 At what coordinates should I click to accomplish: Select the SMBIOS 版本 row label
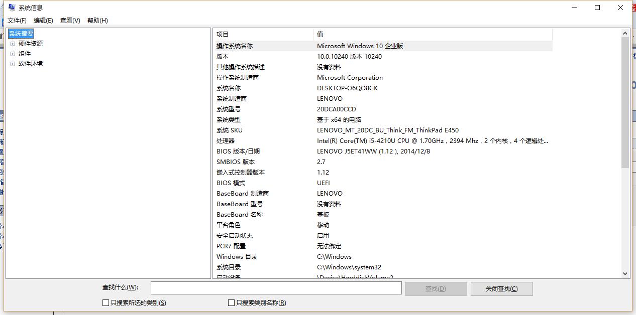point(236,162)
